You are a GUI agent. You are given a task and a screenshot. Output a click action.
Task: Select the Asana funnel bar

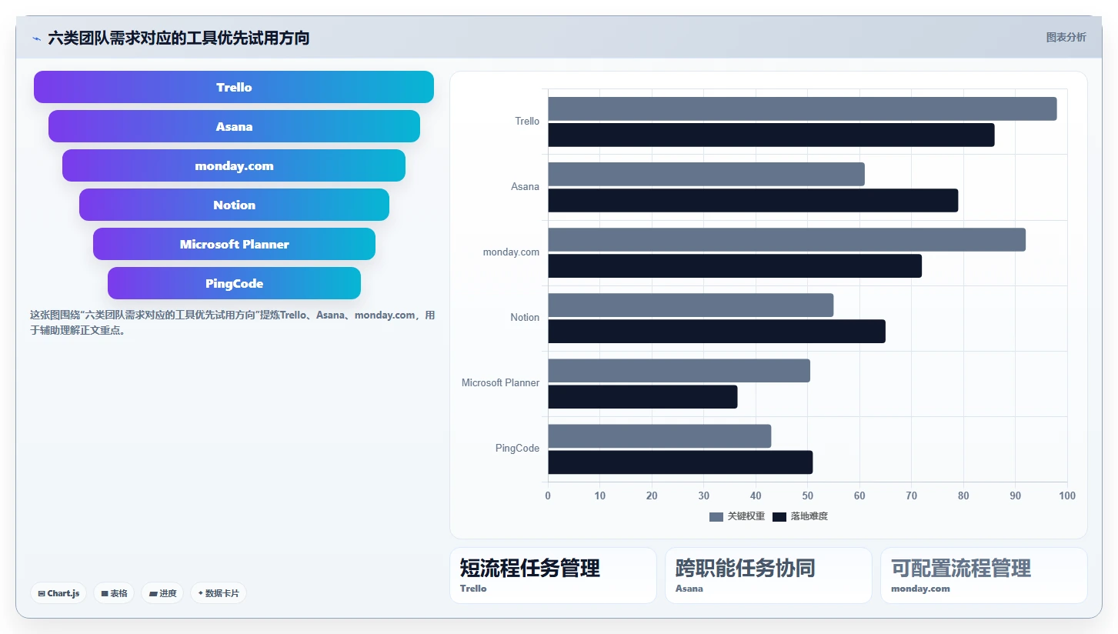click(234, 126)
